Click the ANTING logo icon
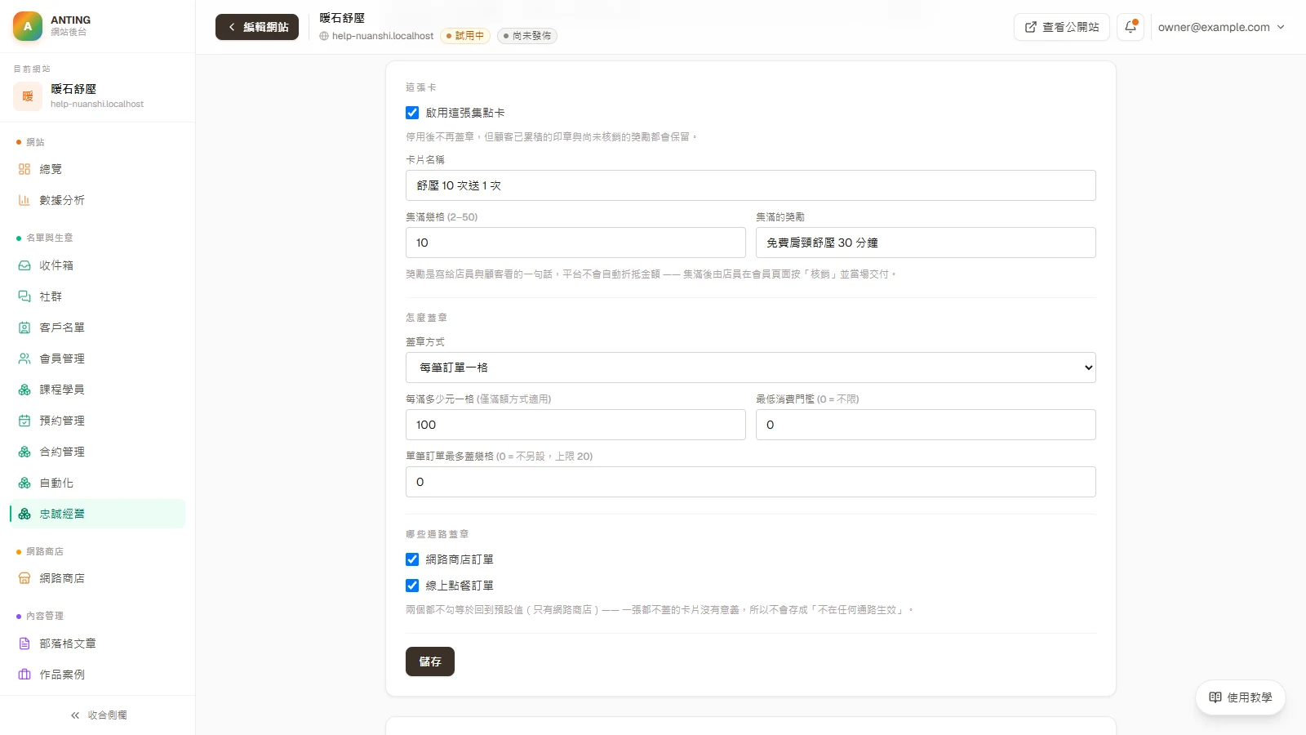1306x735 pixels. [28, 26]
